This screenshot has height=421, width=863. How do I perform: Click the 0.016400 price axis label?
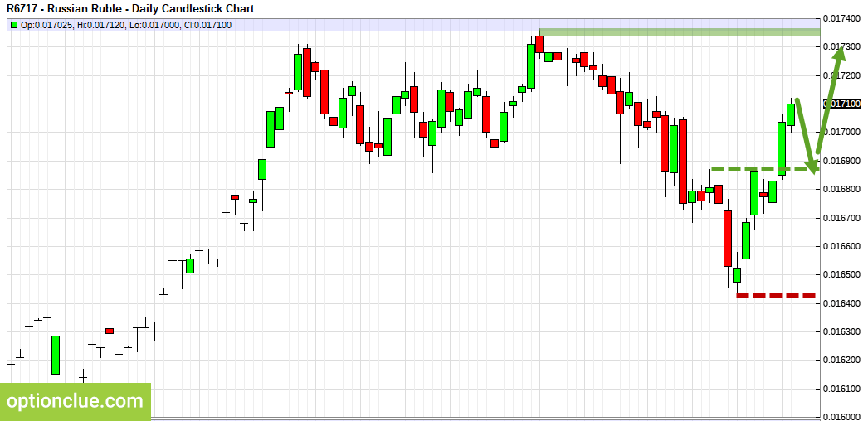click(841, 302)
